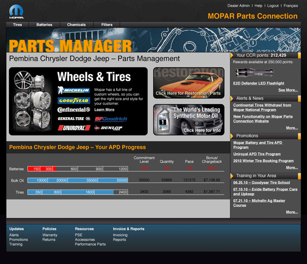Click the Dunlop brand logo
This screenshot has height=264, width=307.
(x=108, y=128)
